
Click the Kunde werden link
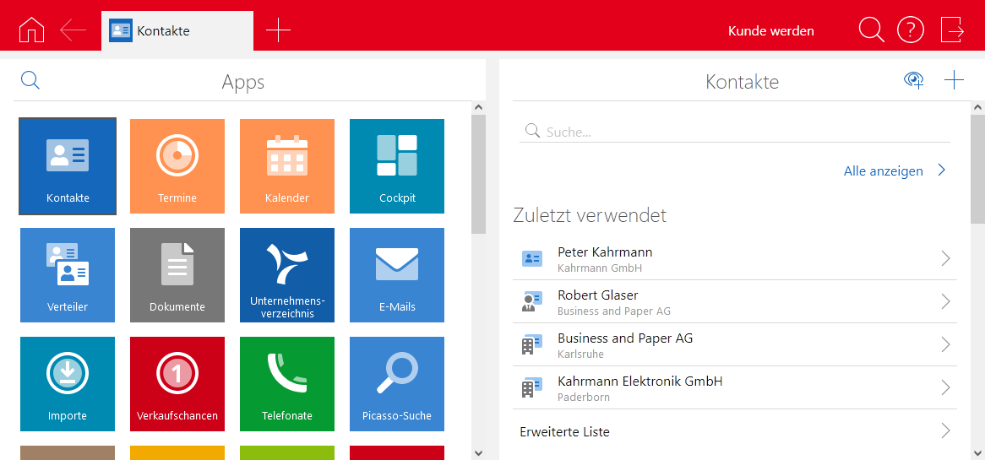point(770,31)
